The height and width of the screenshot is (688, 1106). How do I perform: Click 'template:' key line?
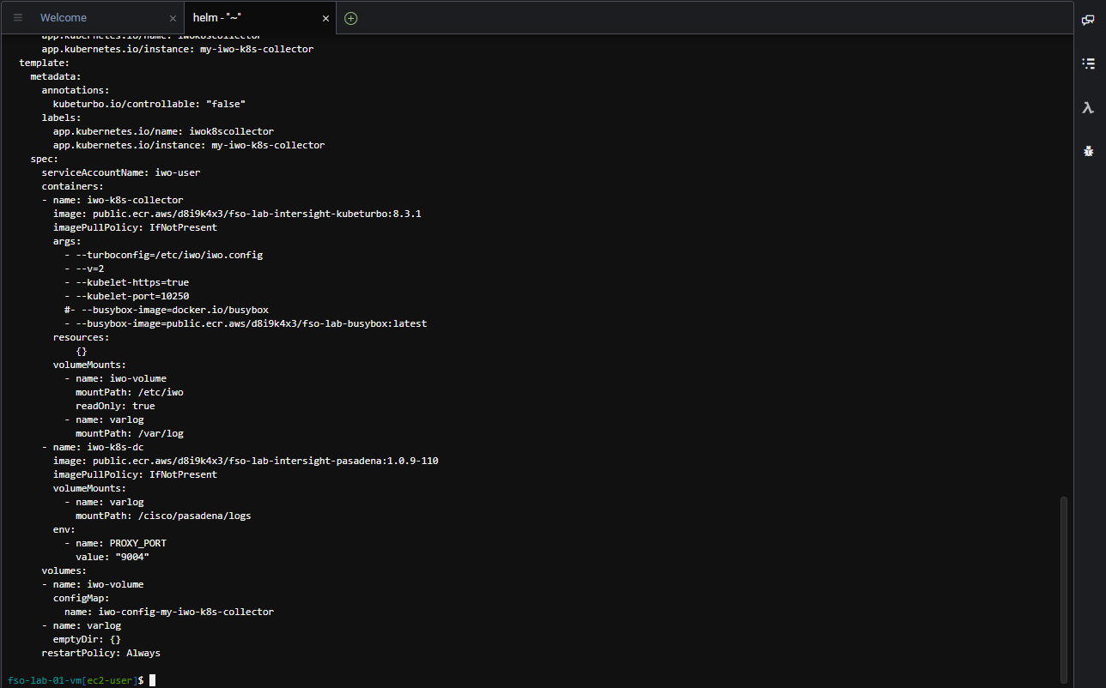point(44,63)
